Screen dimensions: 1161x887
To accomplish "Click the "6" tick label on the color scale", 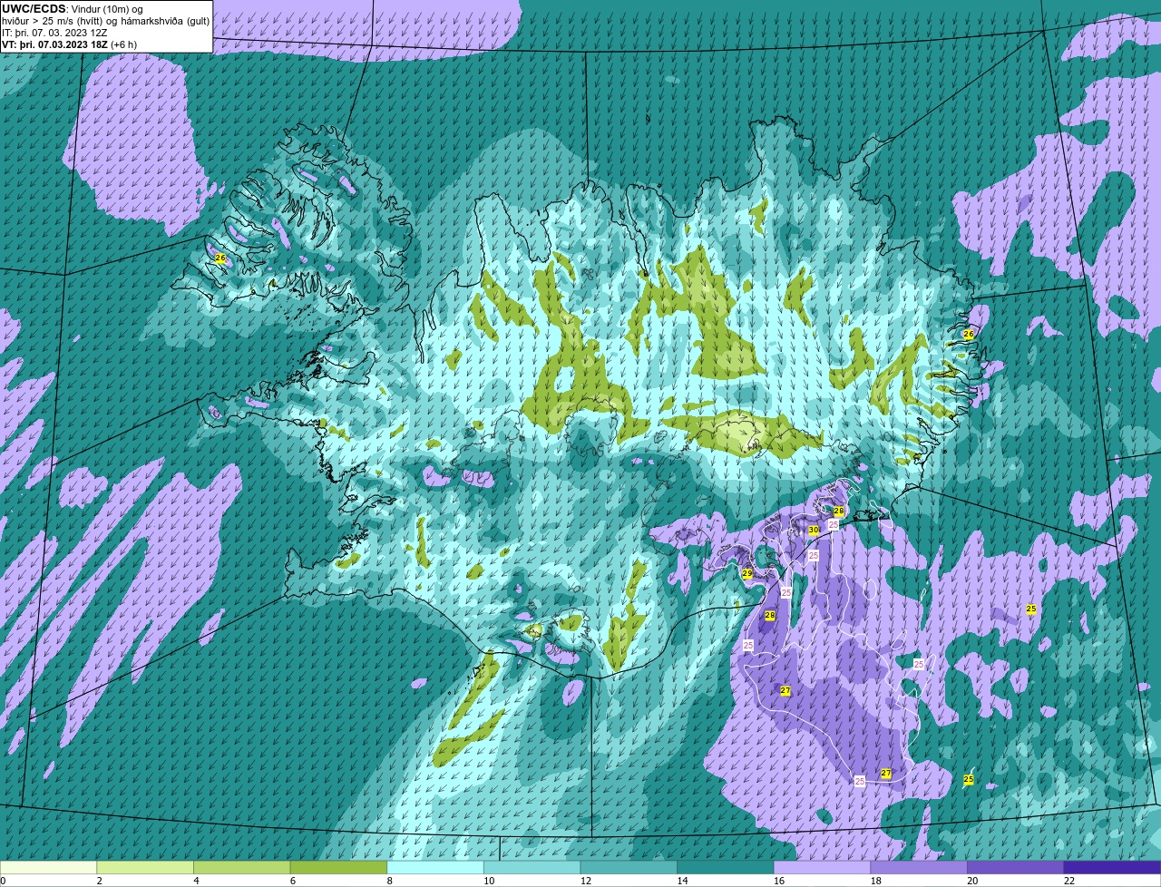I will coord(292,881).
